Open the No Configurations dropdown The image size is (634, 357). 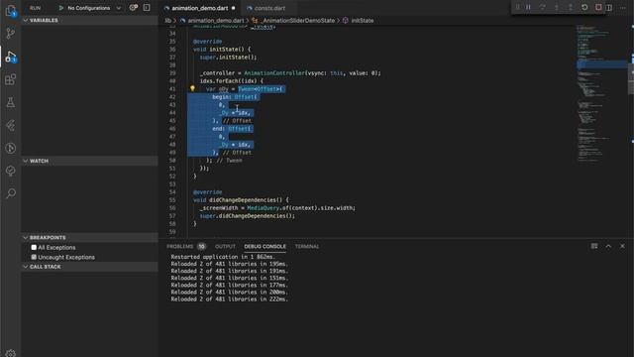pyautogui.click(x=94, y=8)
